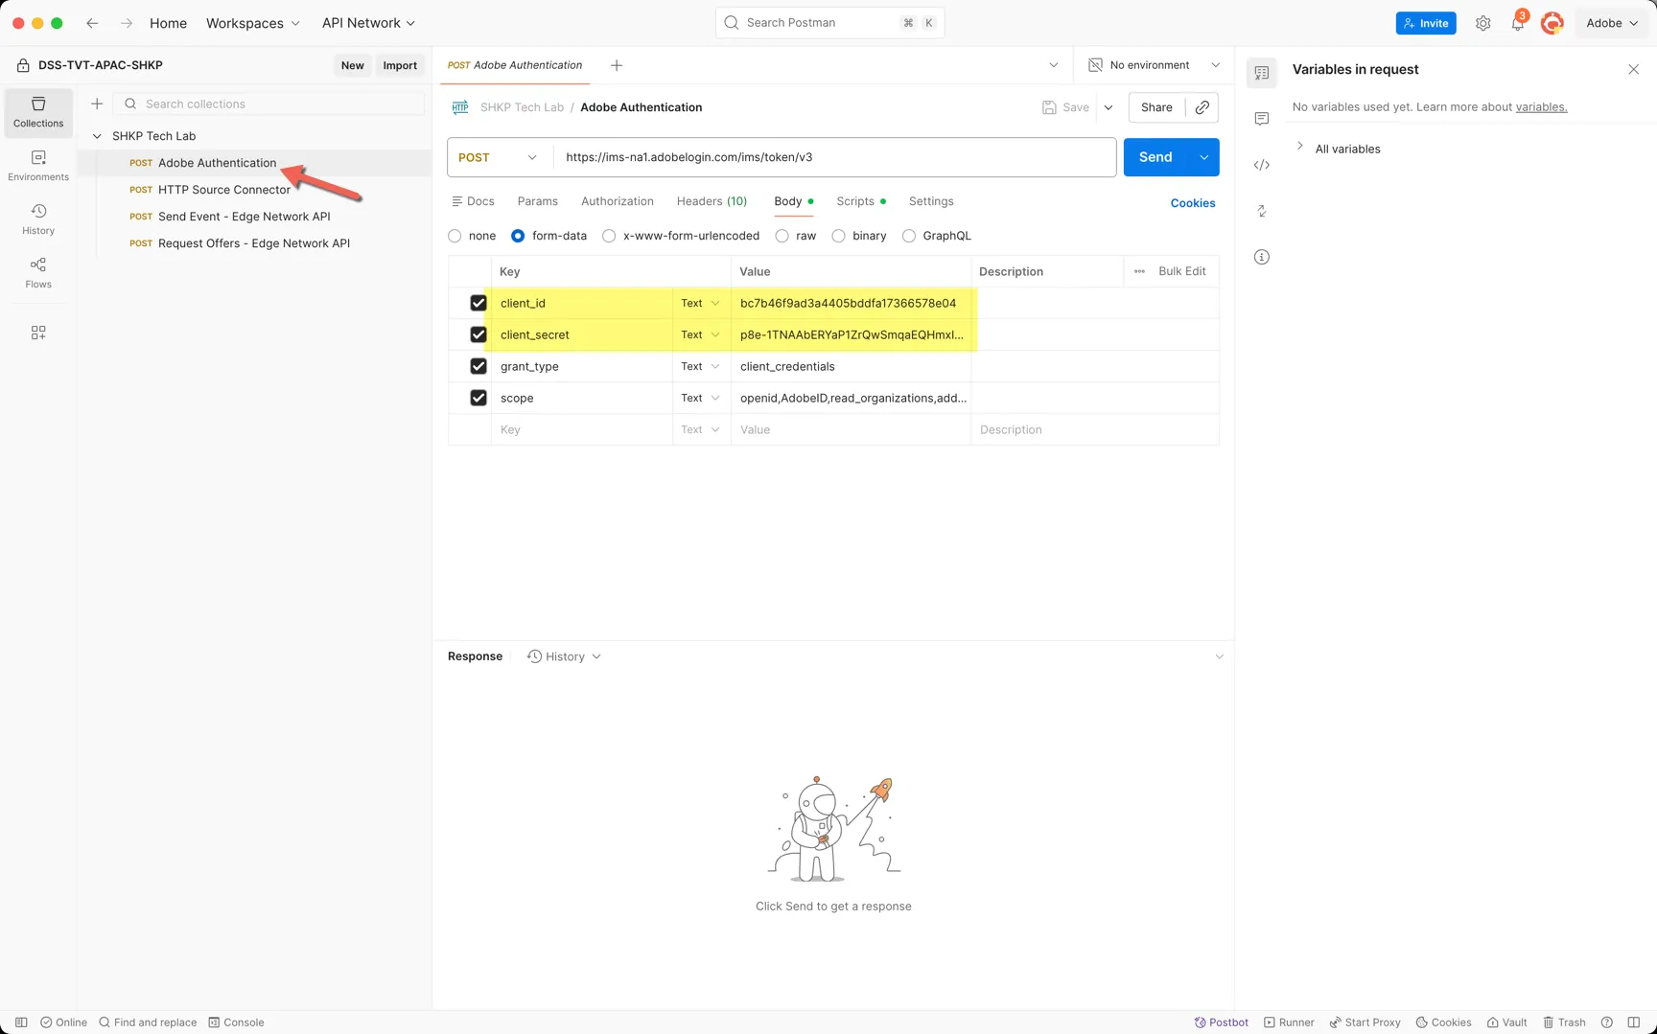Copy request link with the link icon

click(x=1202, y=107)
